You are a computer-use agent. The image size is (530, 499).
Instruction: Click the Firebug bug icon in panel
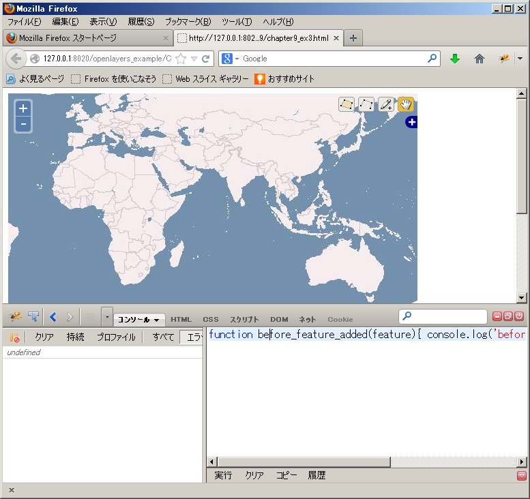pos(15,317)
